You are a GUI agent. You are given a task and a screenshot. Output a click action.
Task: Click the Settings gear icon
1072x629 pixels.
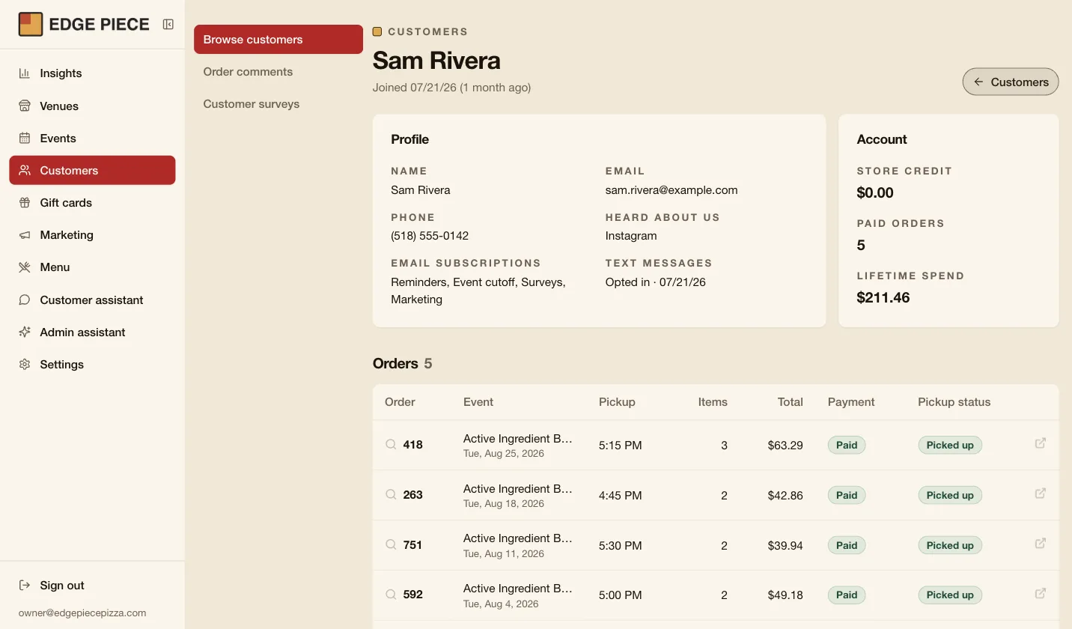(25, 364)
